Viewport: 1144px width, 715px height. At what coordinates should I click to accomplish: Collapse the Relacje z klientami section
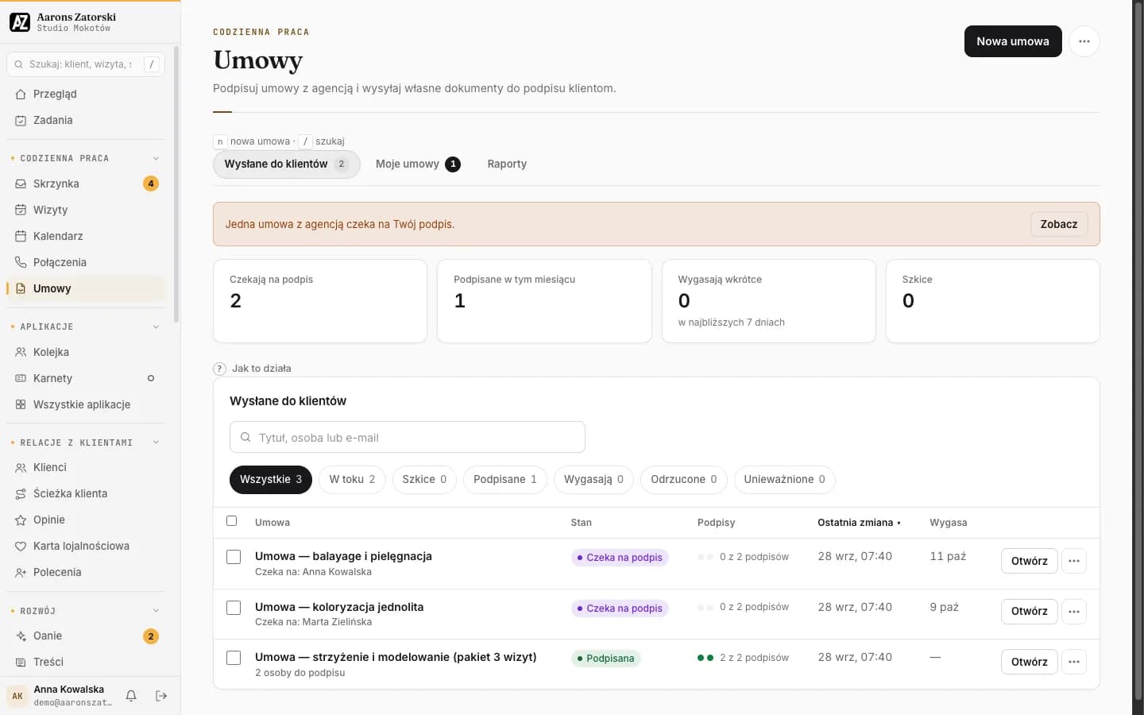(x=156, y=443)
